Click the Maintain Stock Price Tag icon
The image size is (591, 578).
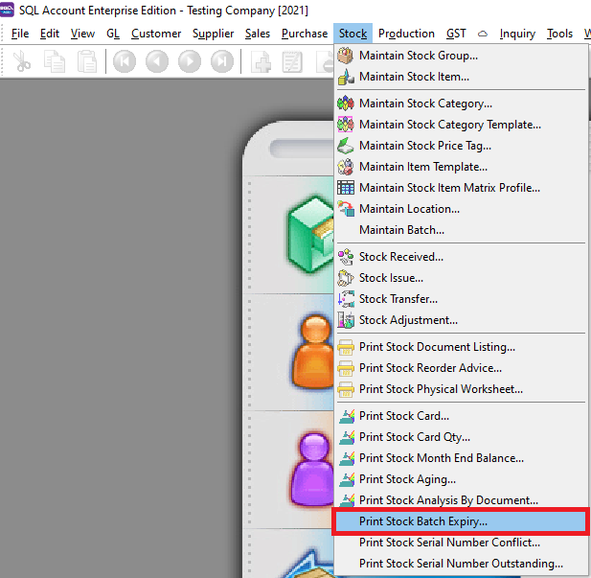click(x=346, y=146)
